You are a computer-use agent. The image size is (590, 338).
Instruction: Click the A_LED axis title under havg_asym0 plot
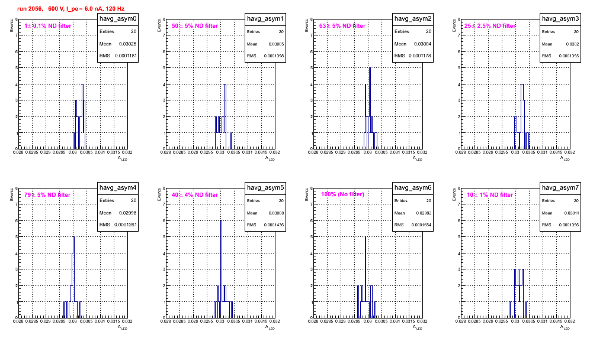click(x=123, y=158)
